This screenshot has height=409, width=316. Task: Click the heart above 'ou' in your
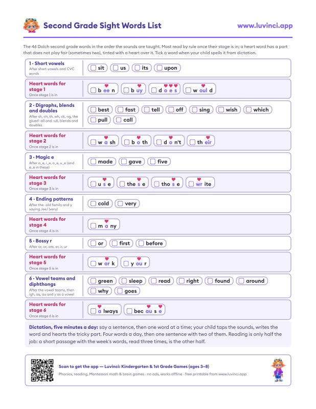point(139,259)
